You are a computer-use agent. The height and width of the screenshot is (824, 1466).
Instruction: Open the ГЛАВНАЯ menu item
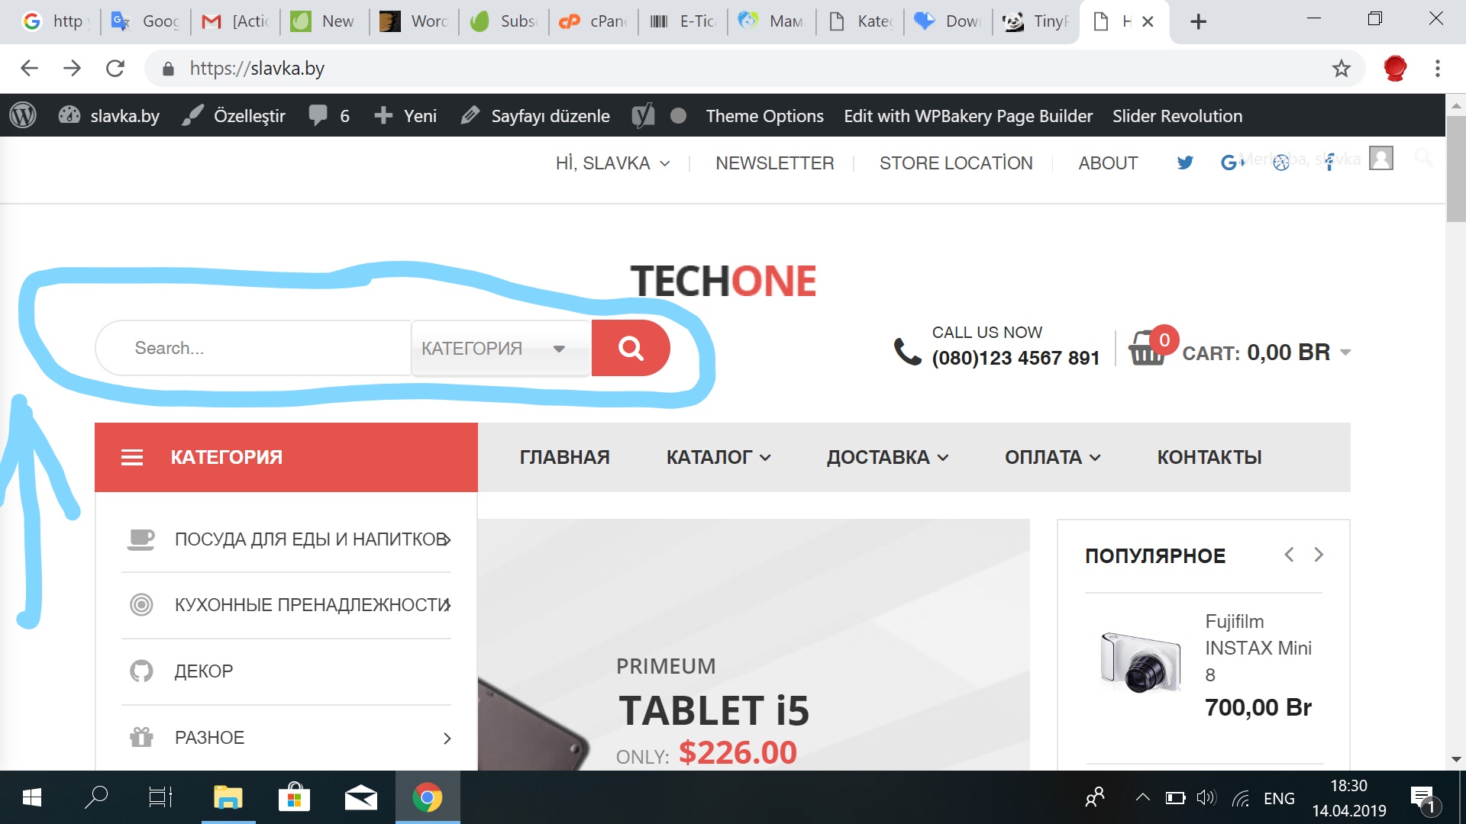(x=565, y=457)
